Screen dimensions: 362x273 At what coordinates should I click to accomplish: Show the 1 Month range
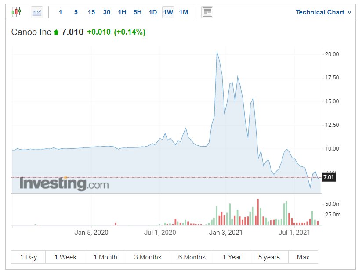coord(105,257)
